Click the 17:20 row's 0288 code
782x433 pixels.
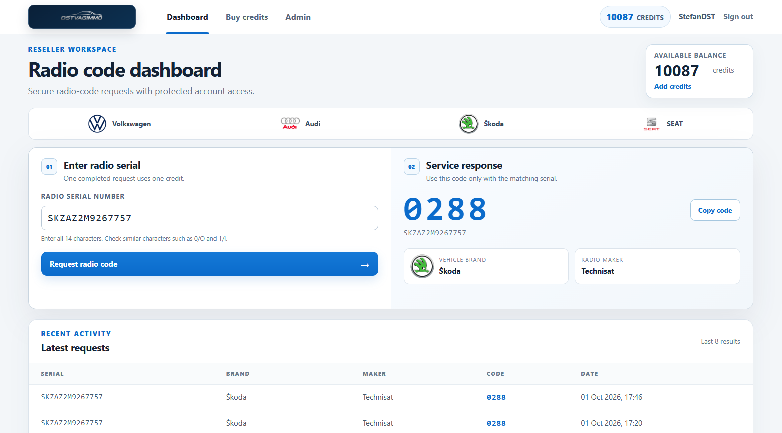496,423
